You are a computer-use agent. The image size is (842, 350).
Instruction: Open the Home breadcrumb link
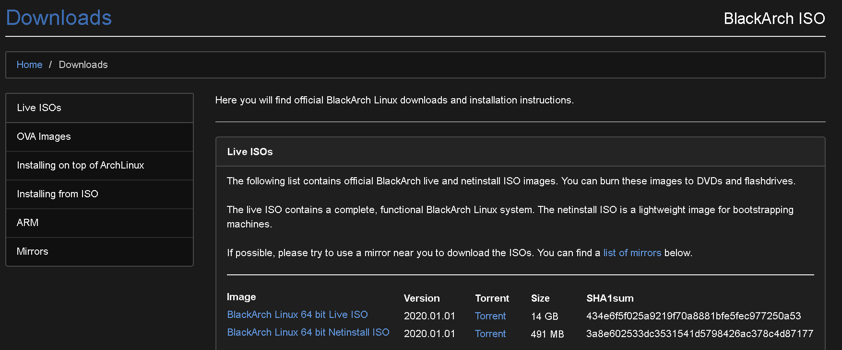[29, 65]
